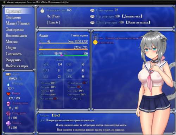The width and height of the screenshot is (176, 135).
Task: Open the Энграммы menu entry
Action: [x=13, y=17]
